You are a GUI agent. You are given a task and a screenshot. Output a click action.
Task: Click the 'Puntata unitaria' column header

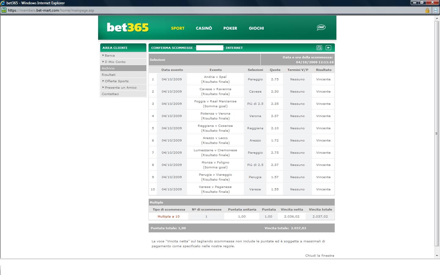pos(242,210)
